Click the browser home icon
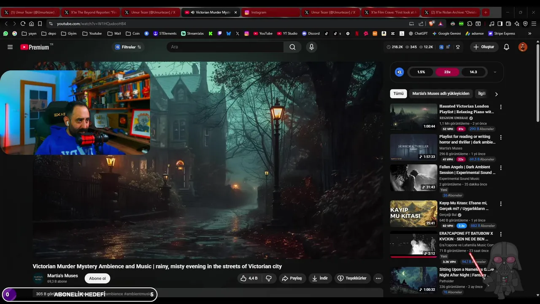Screen dimensions: 540x304 point(31,24)
